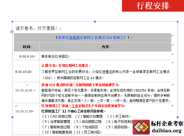Click the top-center text box sizing handle
Screen dimensions: 184x136
95,21
